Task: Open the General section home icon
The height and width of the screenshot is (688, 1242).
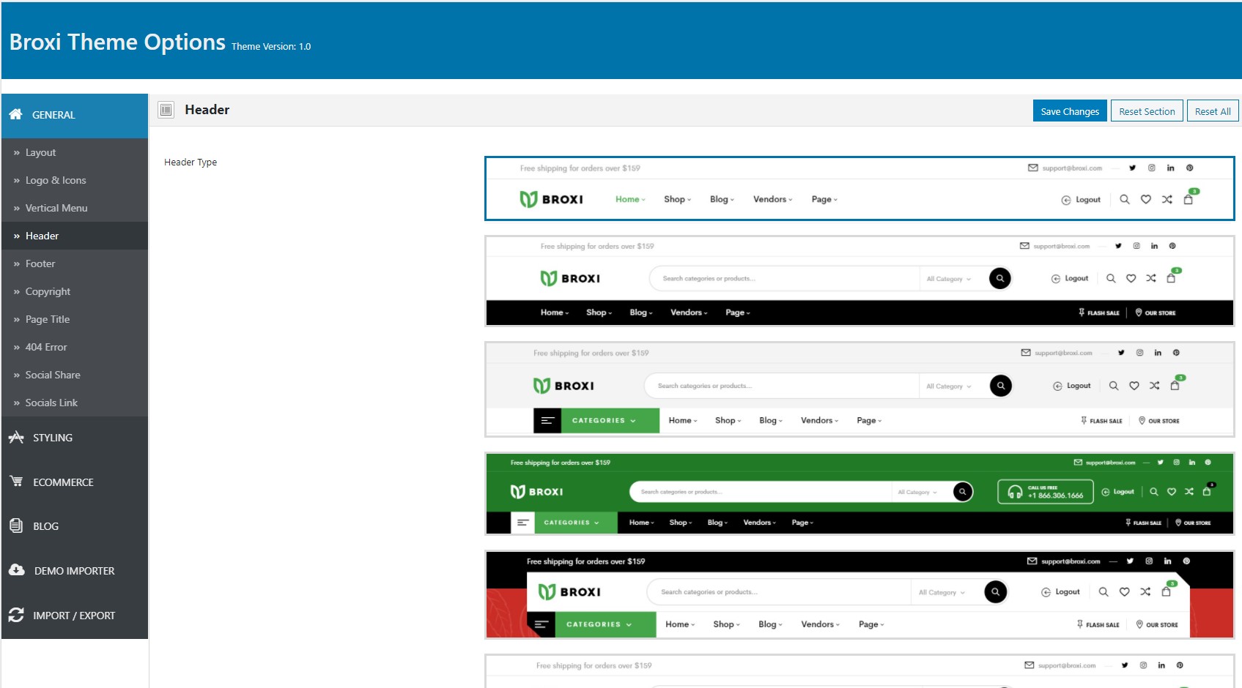Action: coord(15,114)
